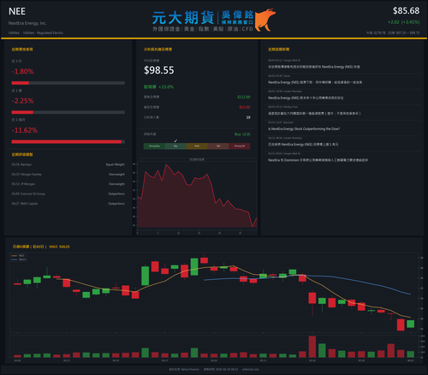Click the market cap and 52-week range line
The image size is (428, 375).
pyautogui.click(x=393, y=33)
